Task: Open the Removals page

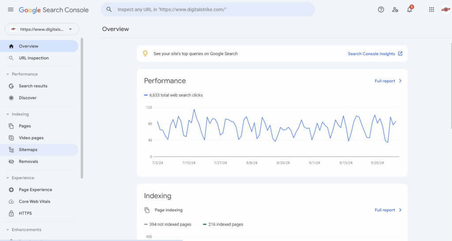Action: (x=39, y=162)
